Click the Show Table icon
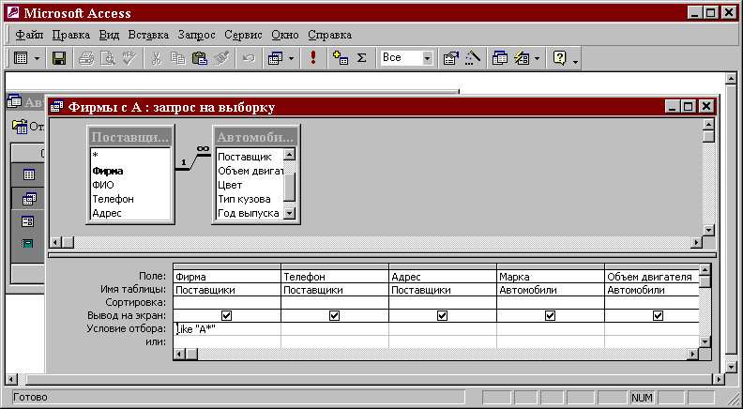Screen dimensions: 743x409 (x=341, y=58)
